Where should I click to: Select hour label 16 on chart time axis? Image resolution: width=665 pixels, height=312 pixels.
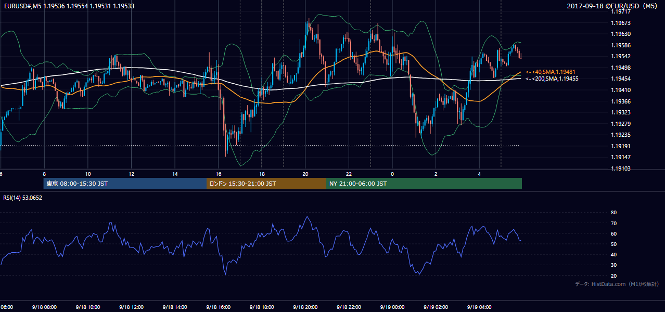(219, 174)
